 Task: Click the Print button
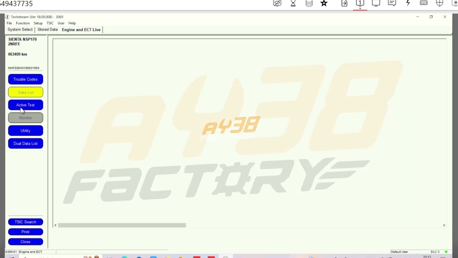(x=25, y=232)
